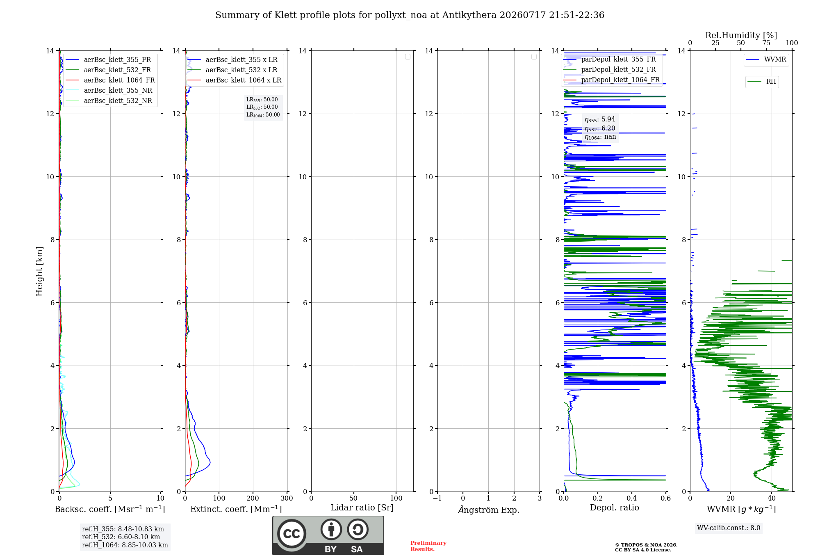Click the plot title Summary of Klett profile
Image resolution: width=820 pixels, height=558 pixels.
pos(410,15)
